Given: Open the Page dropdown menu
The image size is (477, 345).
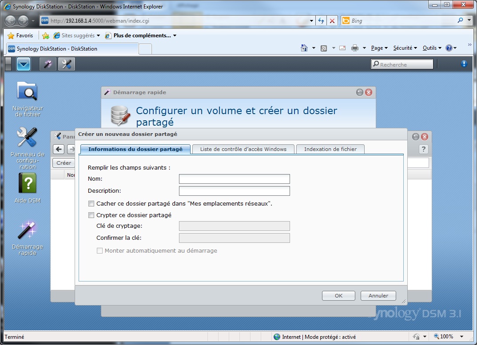Looking at the screenshot, I should (x=379, y=48).
